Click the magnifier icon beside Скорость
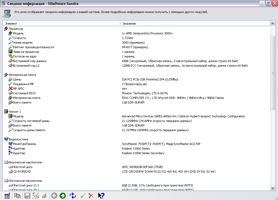 point(11,38)
